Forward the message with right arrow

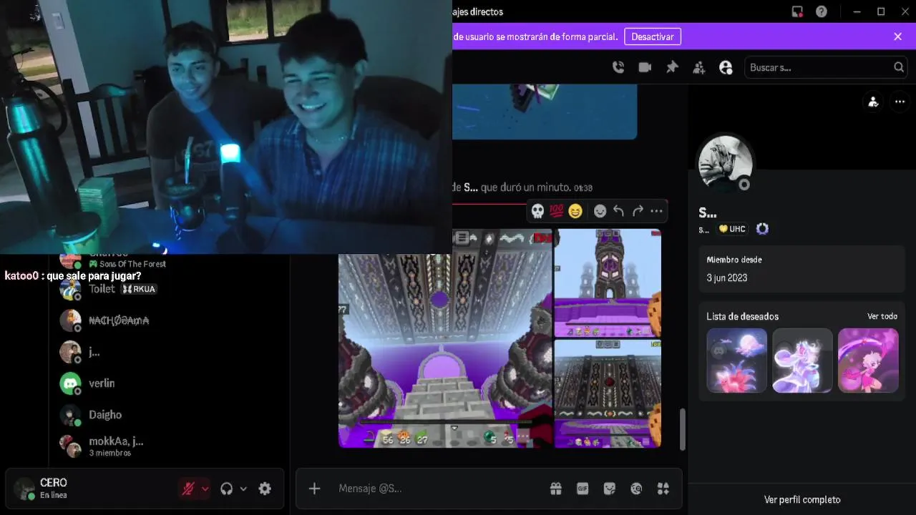click(x=638, y=211)
